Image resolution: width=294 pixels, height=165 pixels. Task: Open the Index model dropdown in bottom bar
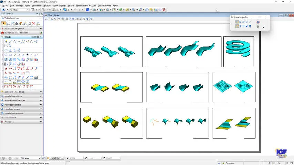pyautogui.click(x=39, y=158)
